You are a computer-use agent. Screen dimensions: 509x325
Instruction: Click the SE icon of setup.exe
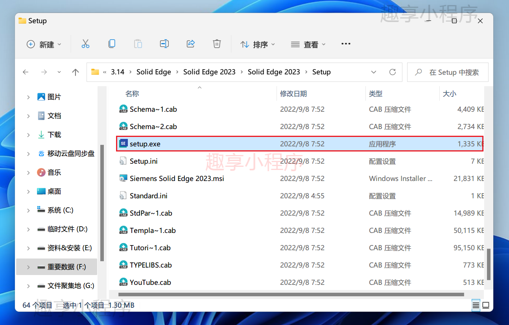(x=124, y=144)
